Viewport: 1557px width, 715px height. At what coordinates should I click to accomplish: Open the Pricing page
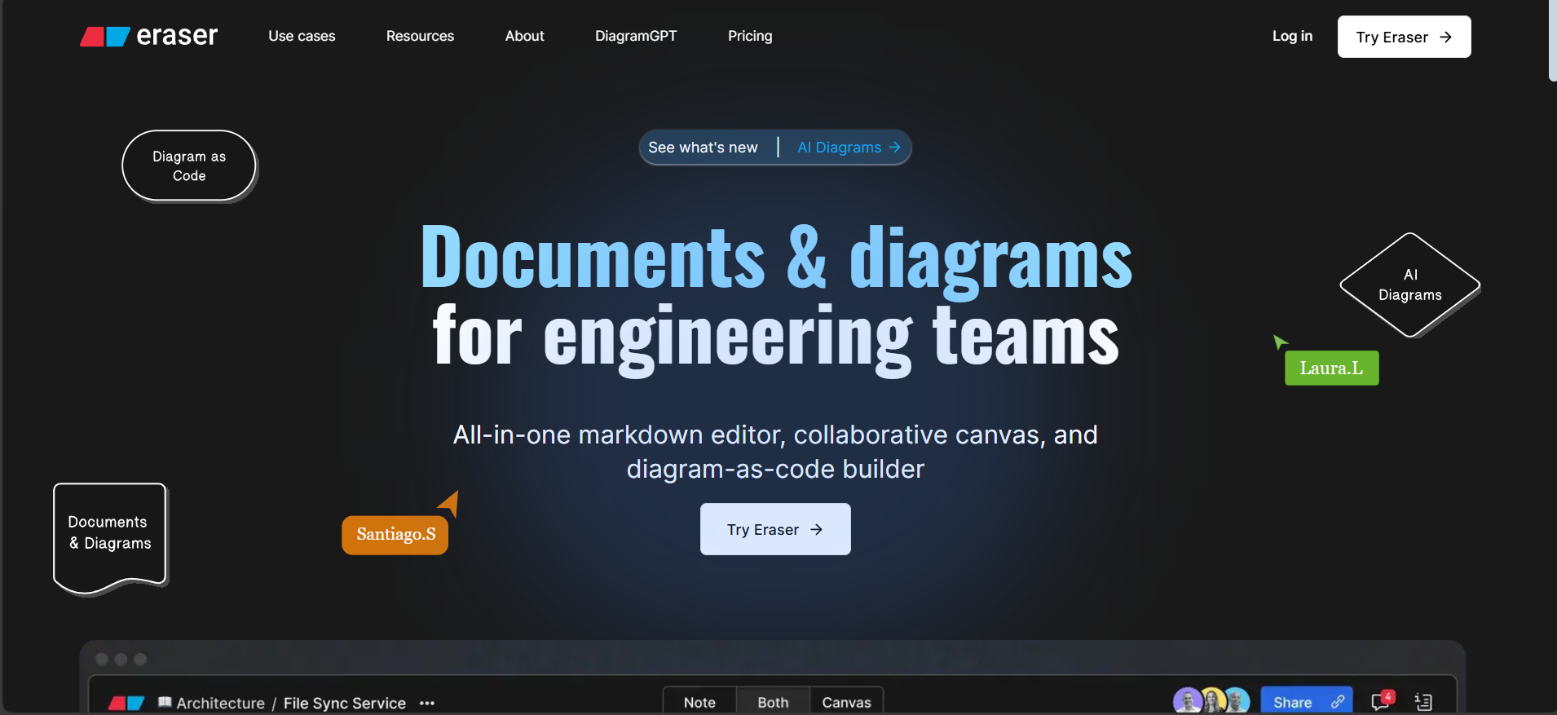(x=750, y=36)
